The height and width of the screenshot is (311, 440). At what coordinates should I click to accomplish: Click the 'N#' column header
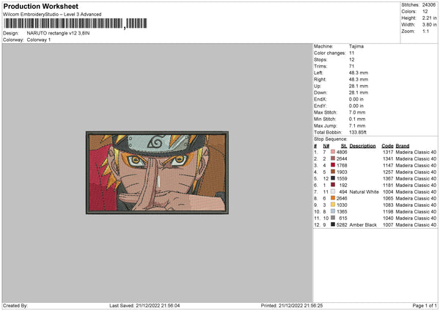coord(326,146)
